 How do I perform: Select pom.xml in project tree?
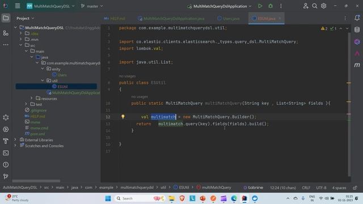(x=37, y=134)
